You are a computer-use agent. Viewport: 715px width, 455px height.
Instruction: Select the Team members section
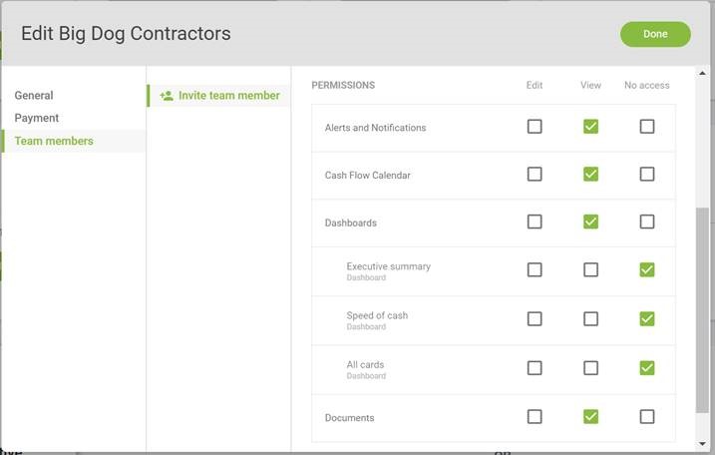pyautogui.click(x=54, y=141)
